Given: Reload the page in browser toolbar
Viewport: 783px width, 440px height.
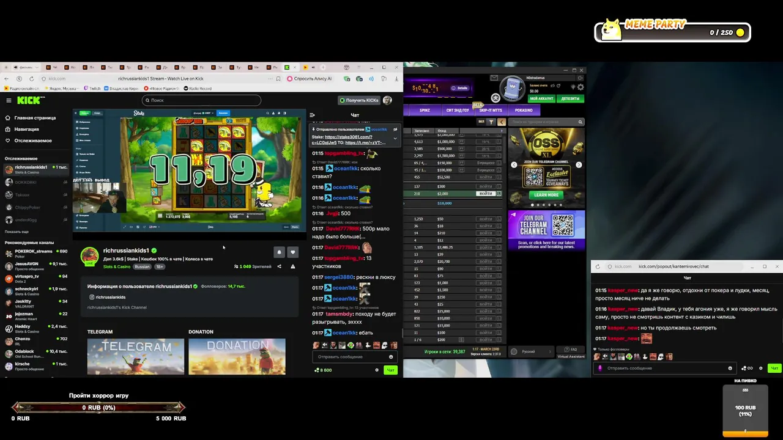Looking at the screenshot, I should [31, 78].
